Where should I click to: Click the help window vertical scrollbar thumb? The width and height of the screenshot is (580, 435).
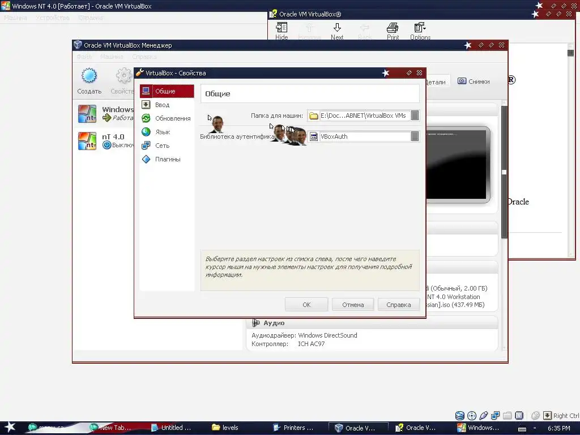coord(570,53)
